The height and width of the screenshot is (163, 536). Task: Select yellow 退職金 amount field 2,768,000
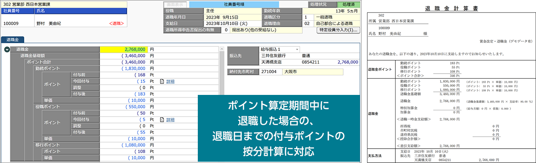tap(124, 49)
